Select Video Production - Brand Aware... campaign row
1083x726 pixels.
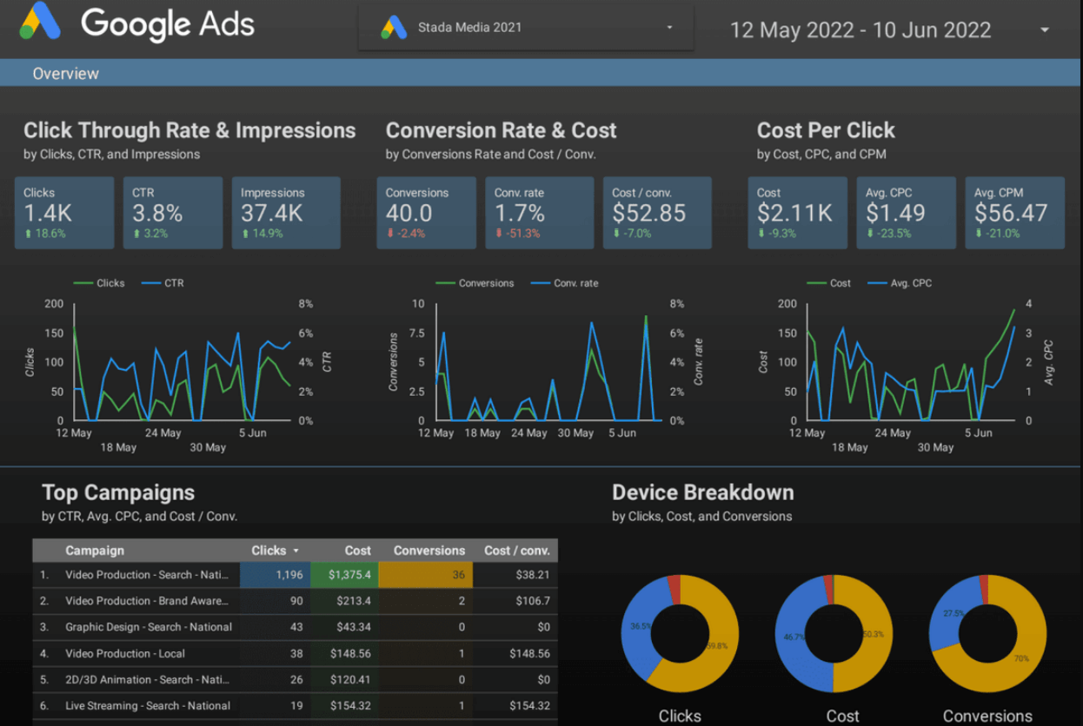point(295,601)
